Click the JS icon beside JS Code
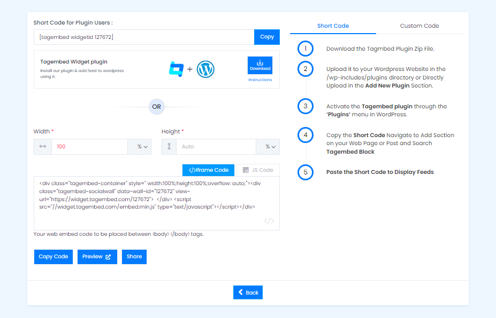496x318 pixels. (246, 170)
